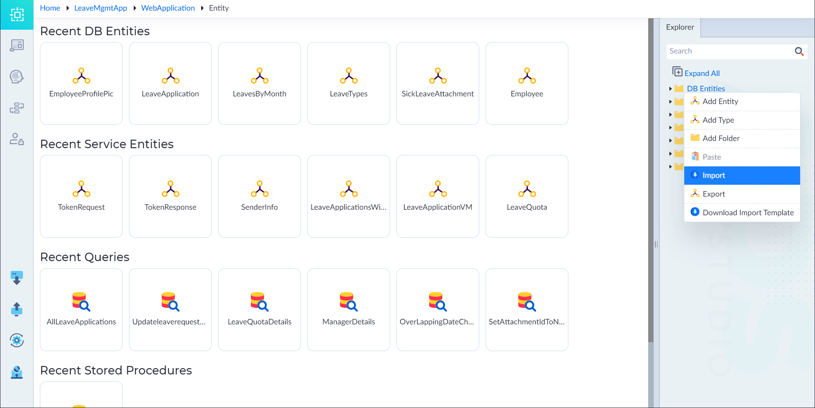Open the DB Entities folder label
815x408 pixels.
click(706, 89)
